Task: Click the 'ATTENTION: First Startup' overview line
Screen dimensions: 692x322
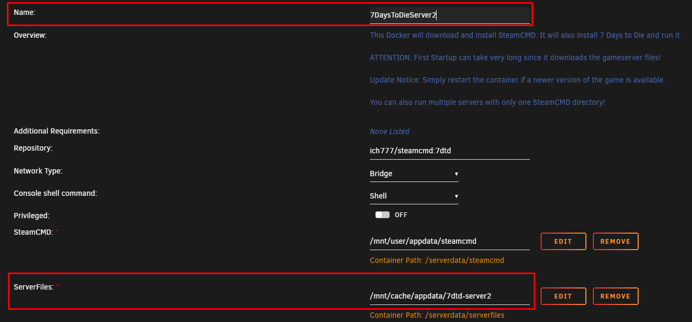Action: click(515, 57)
